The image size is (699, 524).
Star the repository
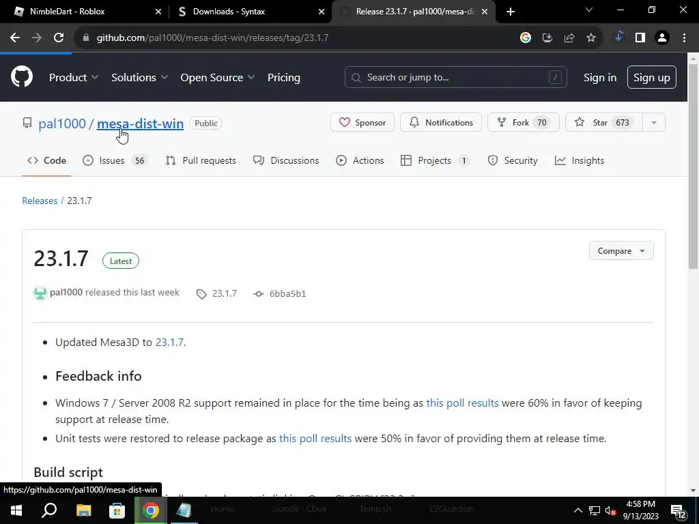coord(604,123)
